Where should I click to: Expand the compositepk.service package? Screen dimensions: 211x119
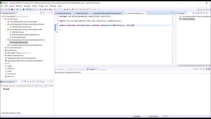tap(6, 45)
